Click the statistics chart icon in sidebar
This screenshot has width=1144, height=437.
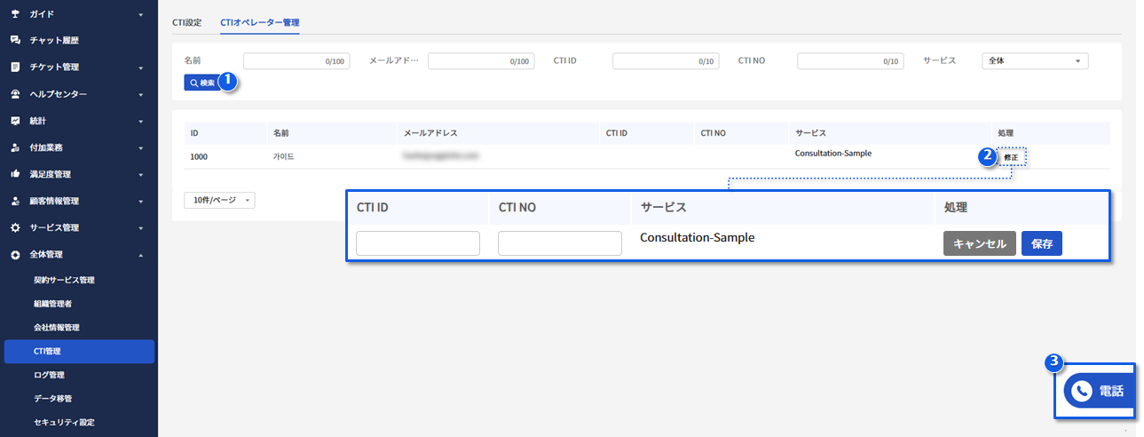(x=15, y=120)
